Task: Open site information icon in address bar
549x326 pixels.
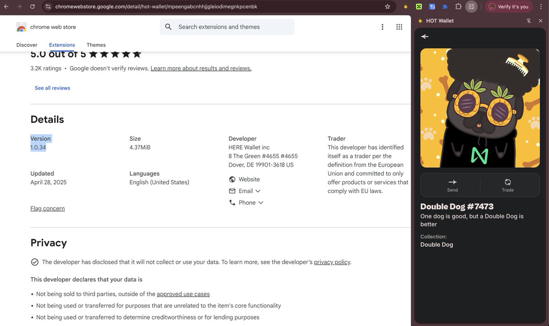Action: point(48,6)
